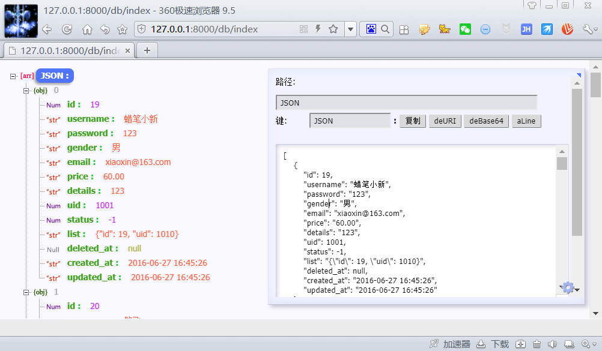Screen dimensions: 602x351
Task: Select the status : -1 row
Action: point(81,220)
